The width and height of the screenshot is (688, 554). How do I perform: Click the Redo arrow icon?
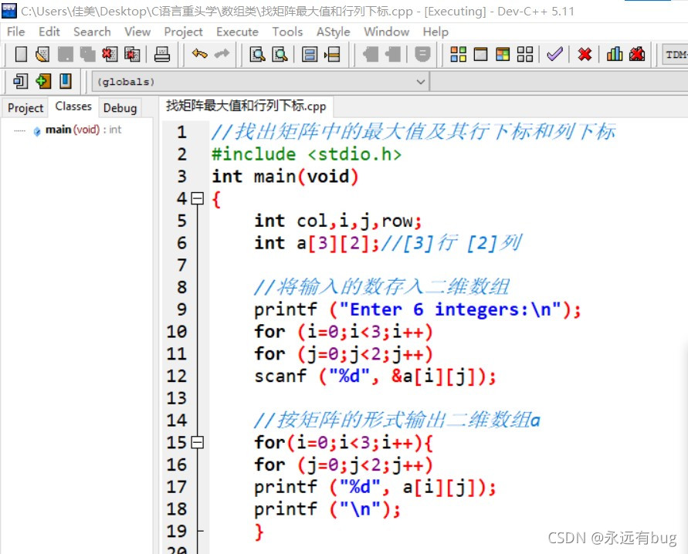tap(222, 54)
